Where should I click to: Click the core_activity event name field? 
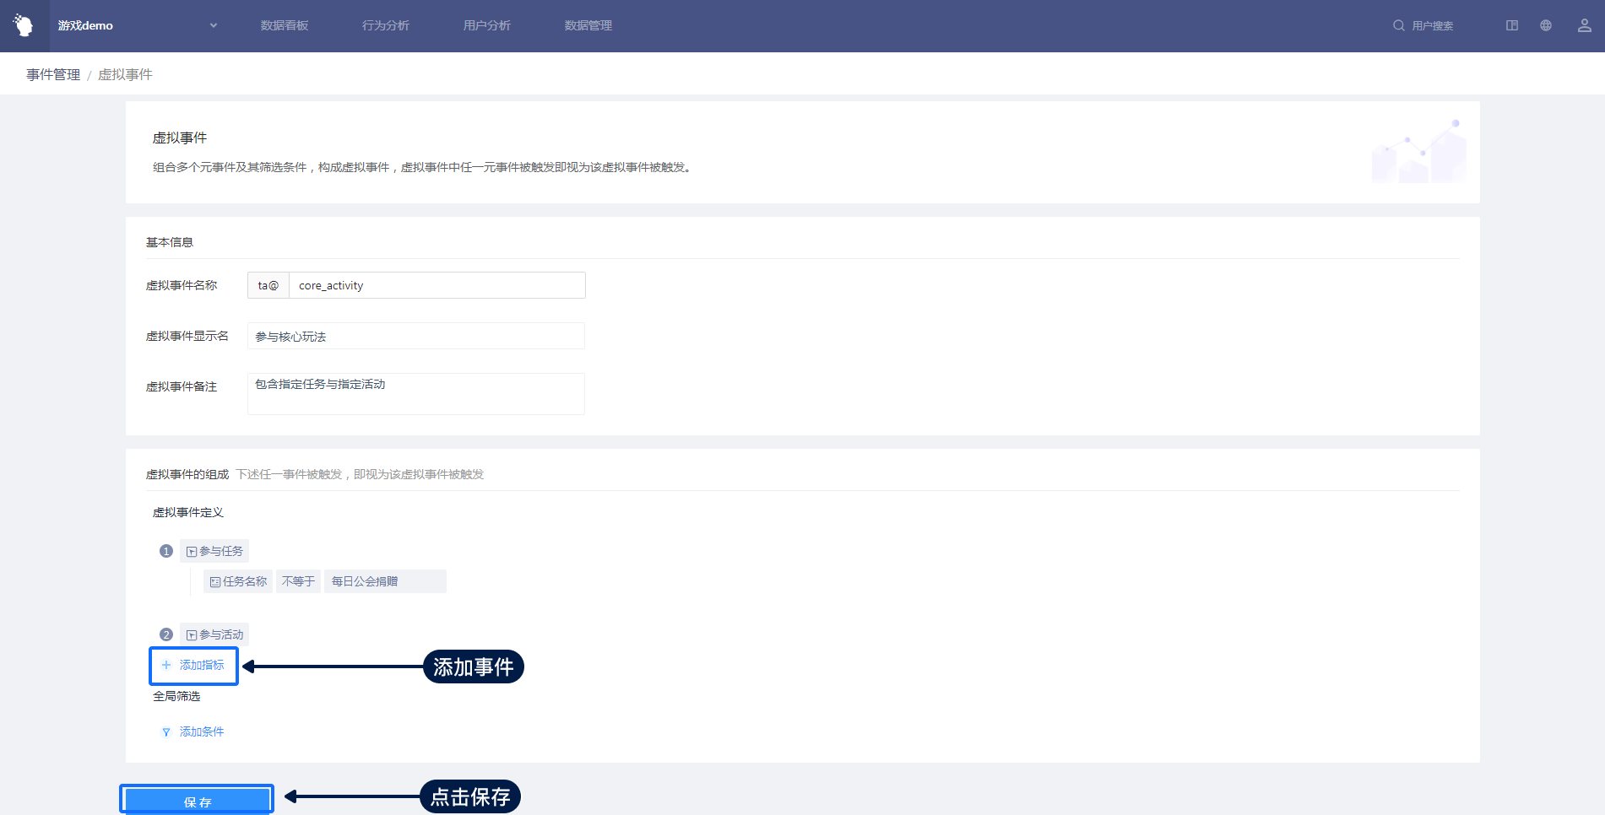click(x=436, y=285)
